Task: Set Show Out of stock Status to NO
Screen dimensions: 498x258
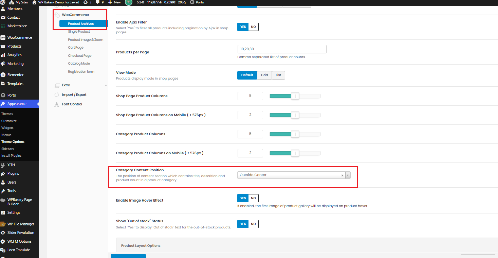Action: [x=253, y=224]
